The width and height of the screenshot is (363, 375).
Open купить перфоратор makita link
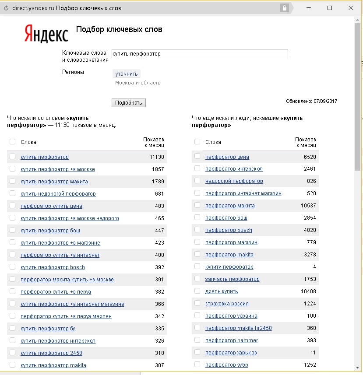click(x=53, y=365)
